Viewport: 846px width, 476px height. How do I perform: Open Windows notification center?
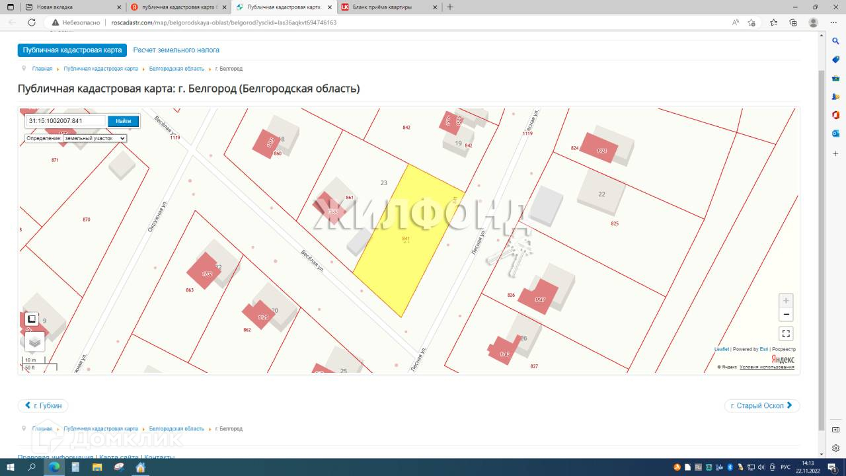(x=832, y=467)
